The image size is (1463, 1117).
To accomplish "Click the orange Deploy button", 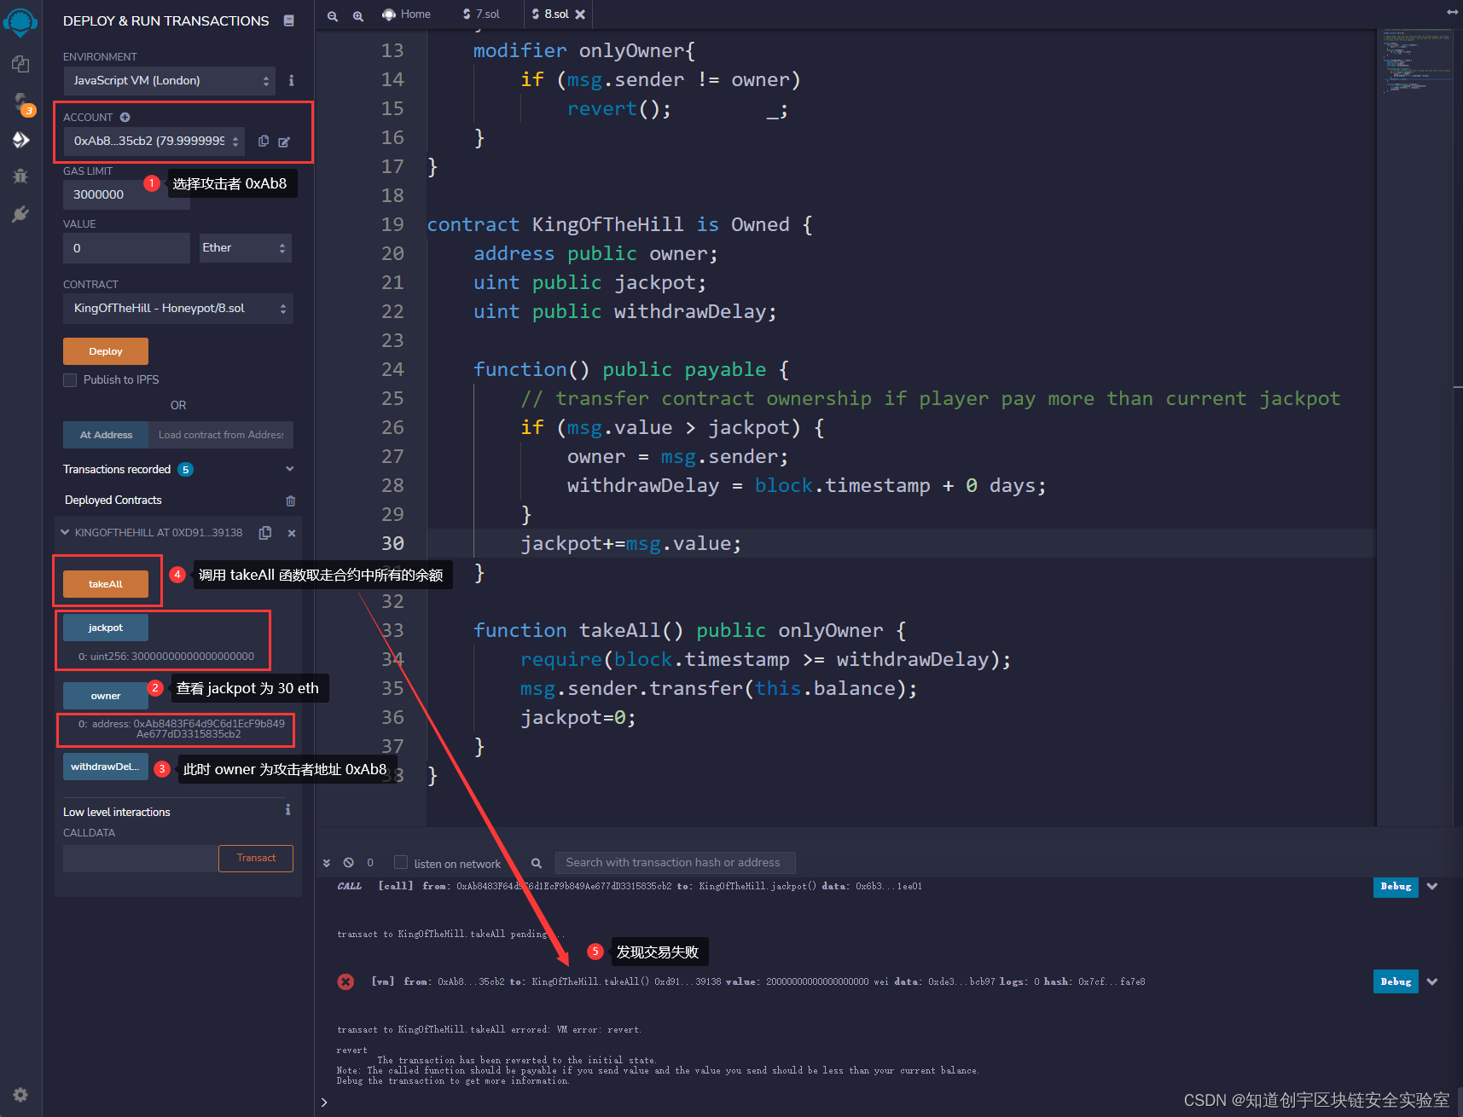I will tap(106, 351).
